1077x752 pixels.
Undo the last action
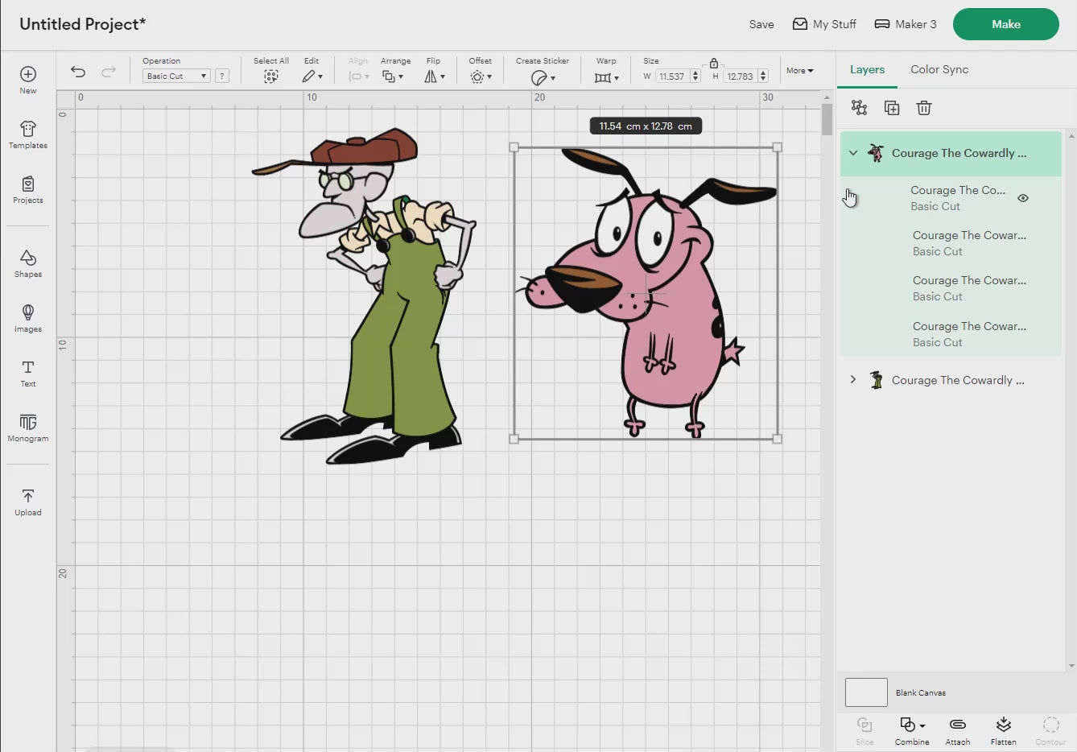click(x=78, y=72)
